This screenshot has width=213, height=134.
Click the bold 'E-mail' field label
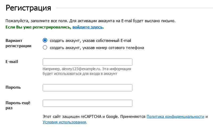[x=12, y=62]
